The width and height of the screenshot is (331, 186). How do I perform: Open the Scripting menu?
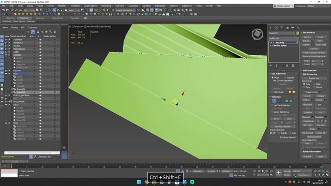146,6
